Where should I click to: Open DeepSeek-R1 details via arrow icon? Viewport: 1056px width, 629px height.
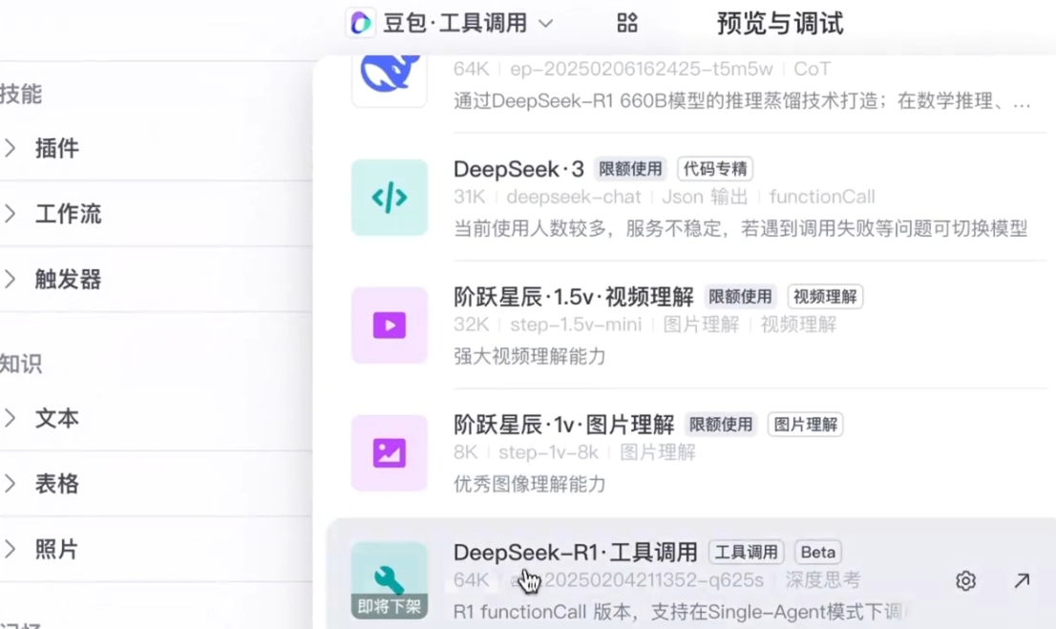(1022, 580)
